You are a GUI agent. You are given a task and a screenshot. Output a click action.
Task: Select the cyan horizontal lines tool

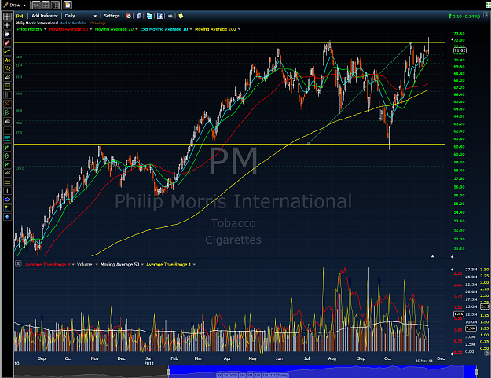click(x=7, y=139)
